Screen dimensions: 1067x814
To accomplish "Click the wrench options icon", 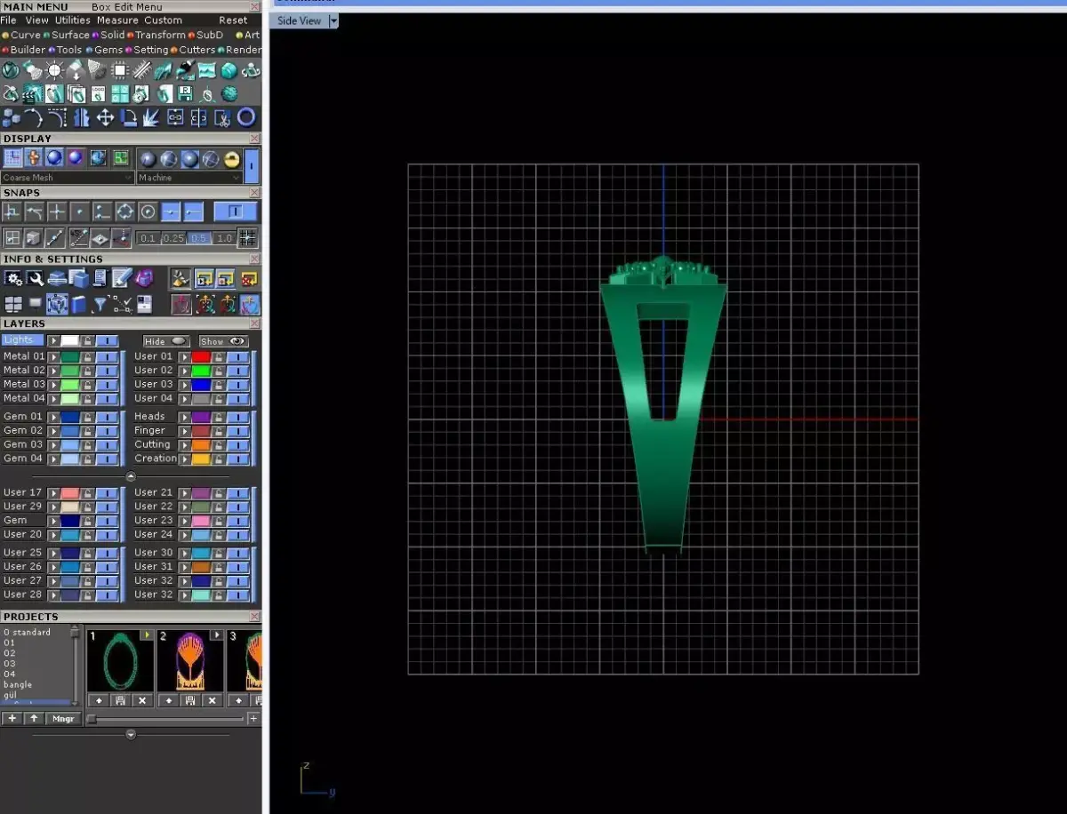I will [35, 277].
